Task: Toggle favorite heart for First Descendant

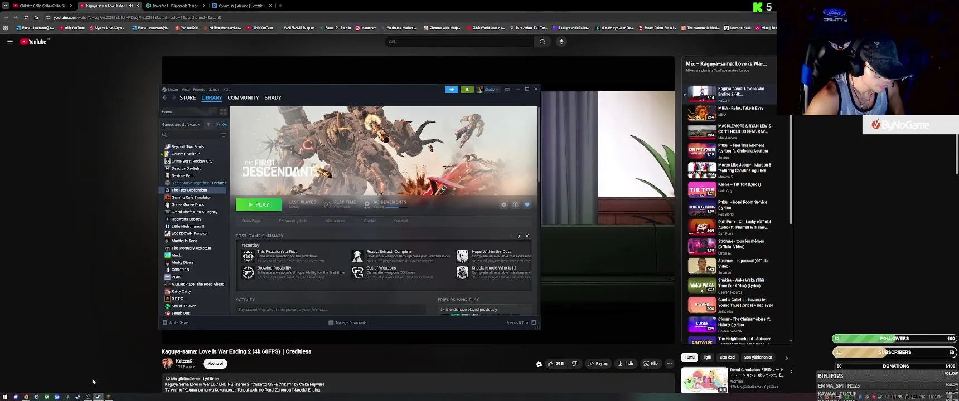Action: tap(527, 204)
